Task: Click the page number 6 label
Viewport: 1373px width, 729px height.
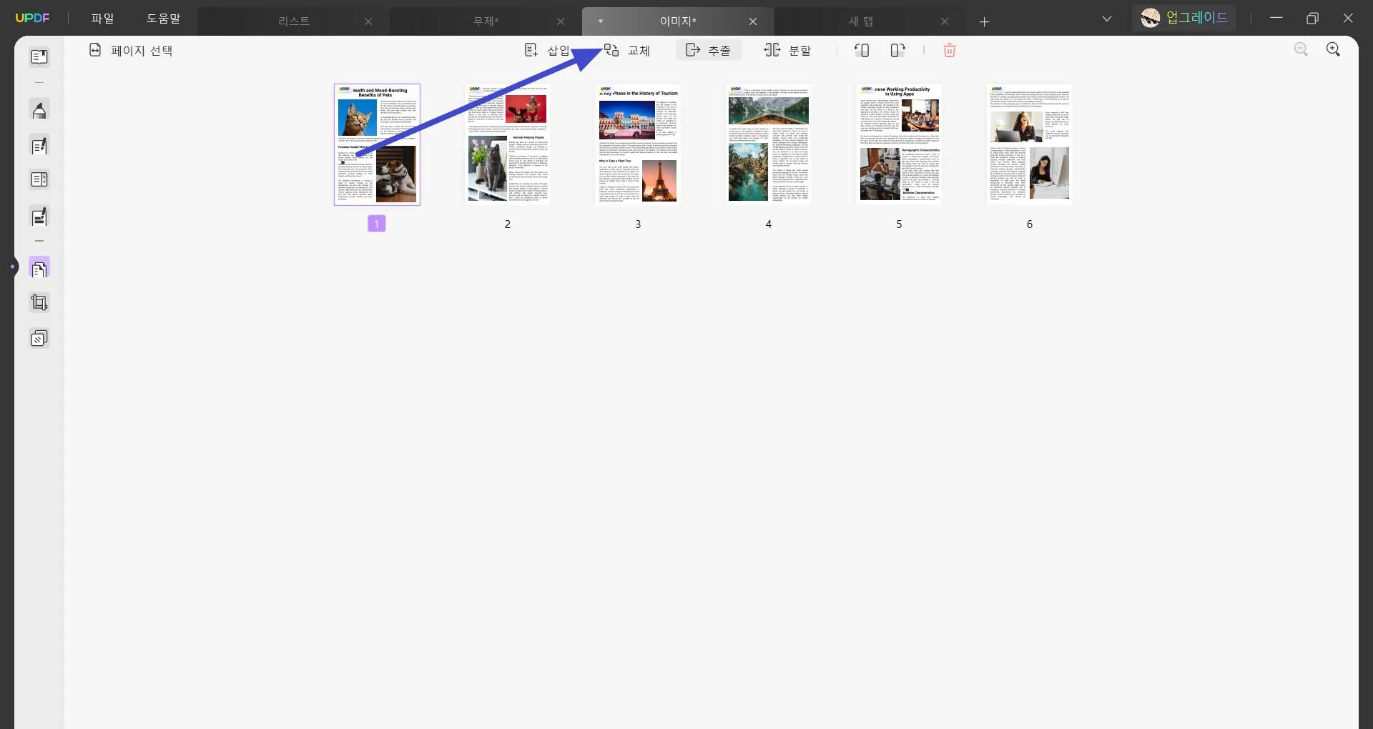Action: coord(1030,224)
